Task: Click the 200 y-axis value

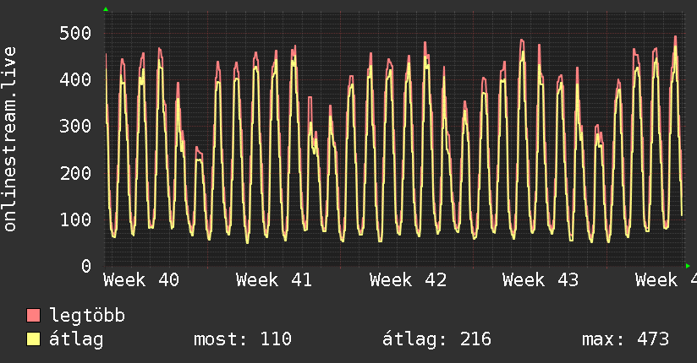Action: [75, 173]
